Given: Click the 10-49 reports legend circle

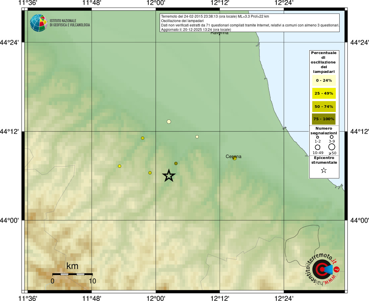Looking at the screenshot, I should coord(318,147).
